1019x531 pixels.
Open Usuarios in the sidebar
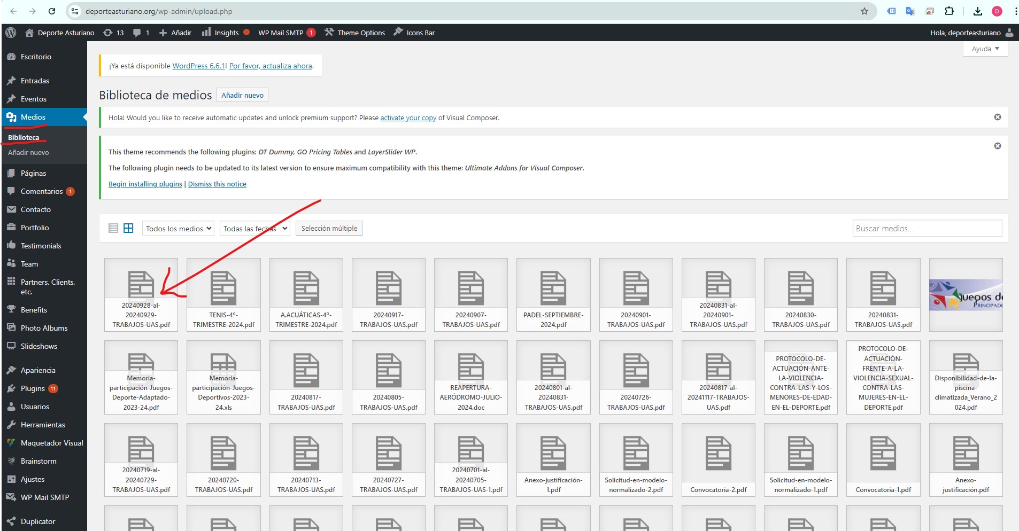(44, 407)
